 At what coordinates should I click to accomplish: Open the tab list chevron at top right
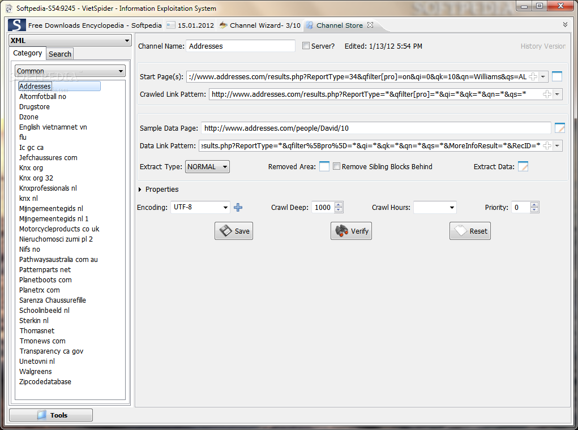(x=565, y=25)
